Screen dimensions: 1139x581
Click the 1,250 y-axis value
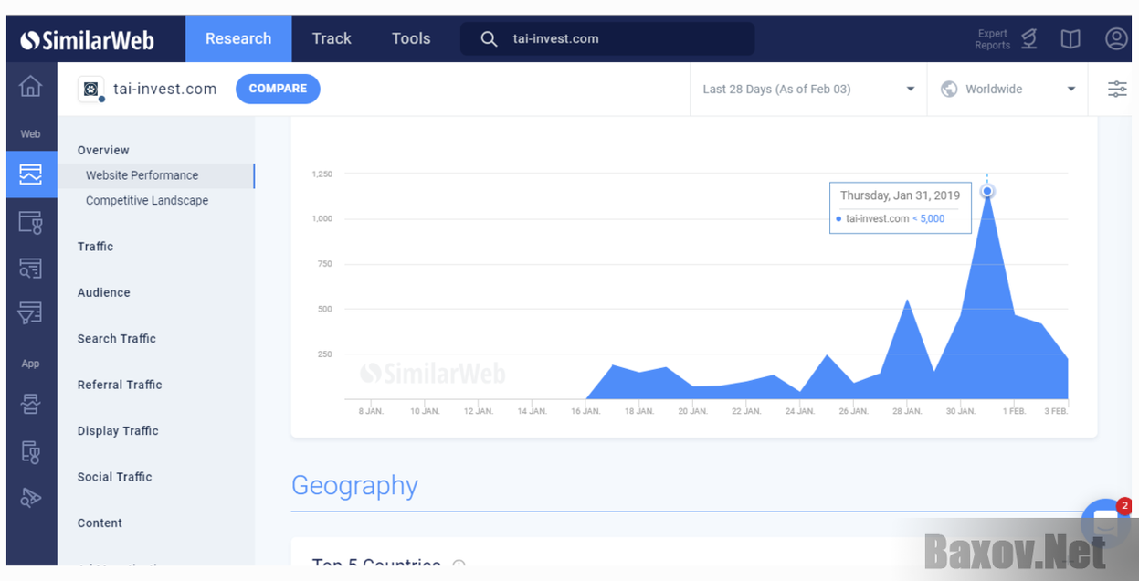click(x=322, y=174)
